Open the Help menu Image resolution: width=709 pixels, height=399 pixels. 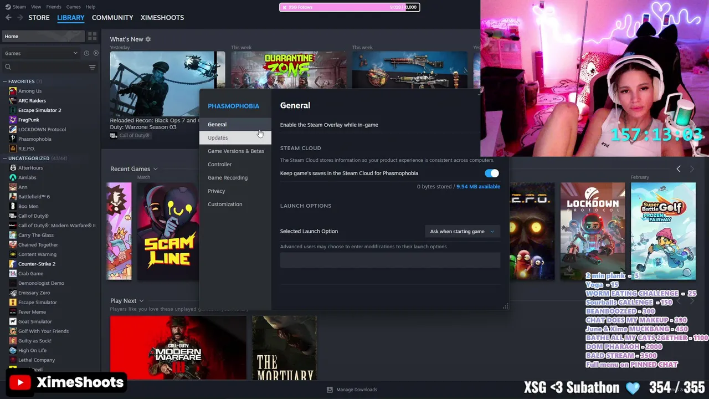(x=90, y=7)
